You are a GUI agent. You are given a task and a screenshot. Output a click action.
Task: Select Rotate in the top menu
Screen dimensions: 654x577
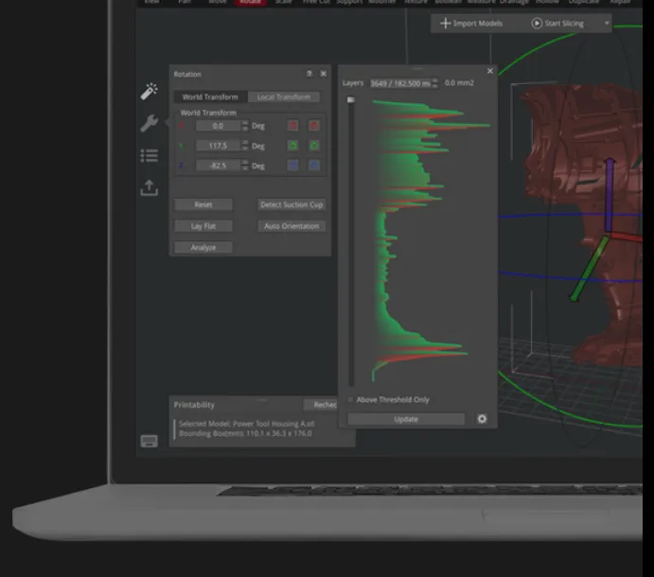(250, 2)
